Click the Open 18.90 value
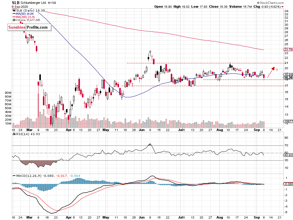Screen dimensions: 293x220 163,7
